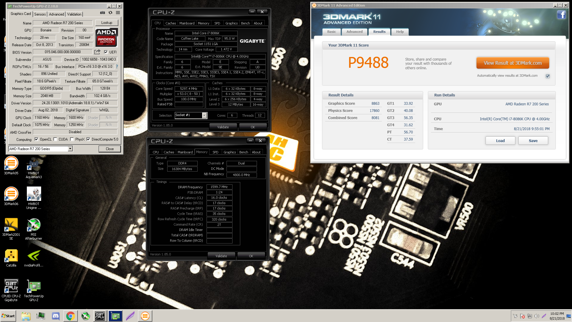This screenshot has height=322, width=572.
Task: Click OK in the lower CPU-Z window
Action: tap(251, 256)
